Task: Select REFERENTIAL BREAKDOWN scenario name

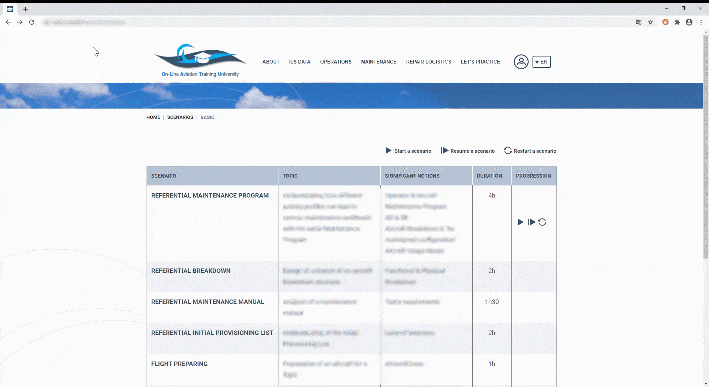Action: pos(191,271)
